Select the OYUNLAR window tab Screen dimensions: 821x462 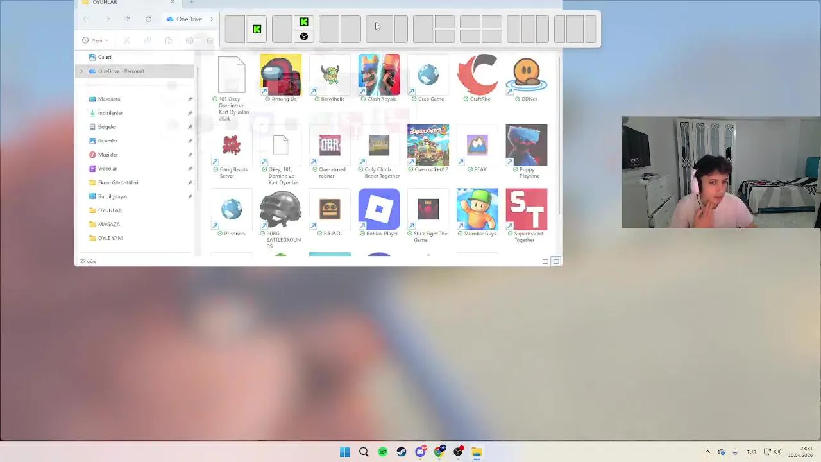[x=128, y=3]
